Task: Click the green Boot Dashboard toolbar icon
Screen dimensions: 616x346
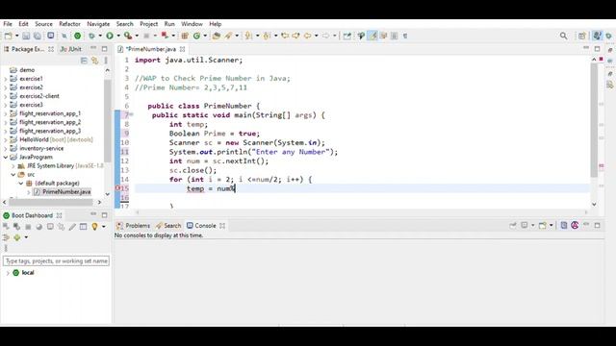Action: pyautogui.click(x=77, y=36)
